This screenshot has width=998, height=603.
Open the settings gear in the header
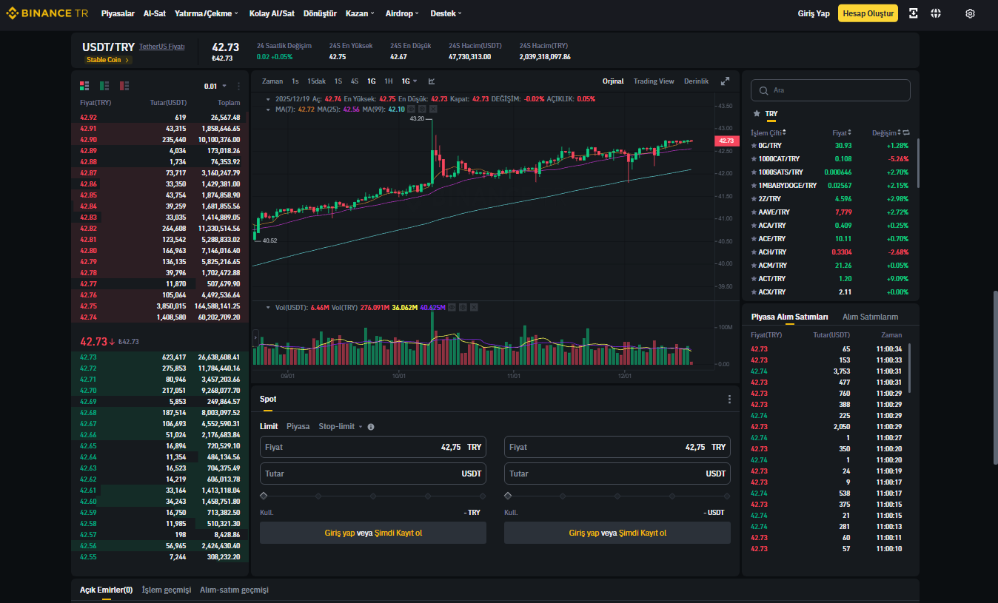(971, 13)
